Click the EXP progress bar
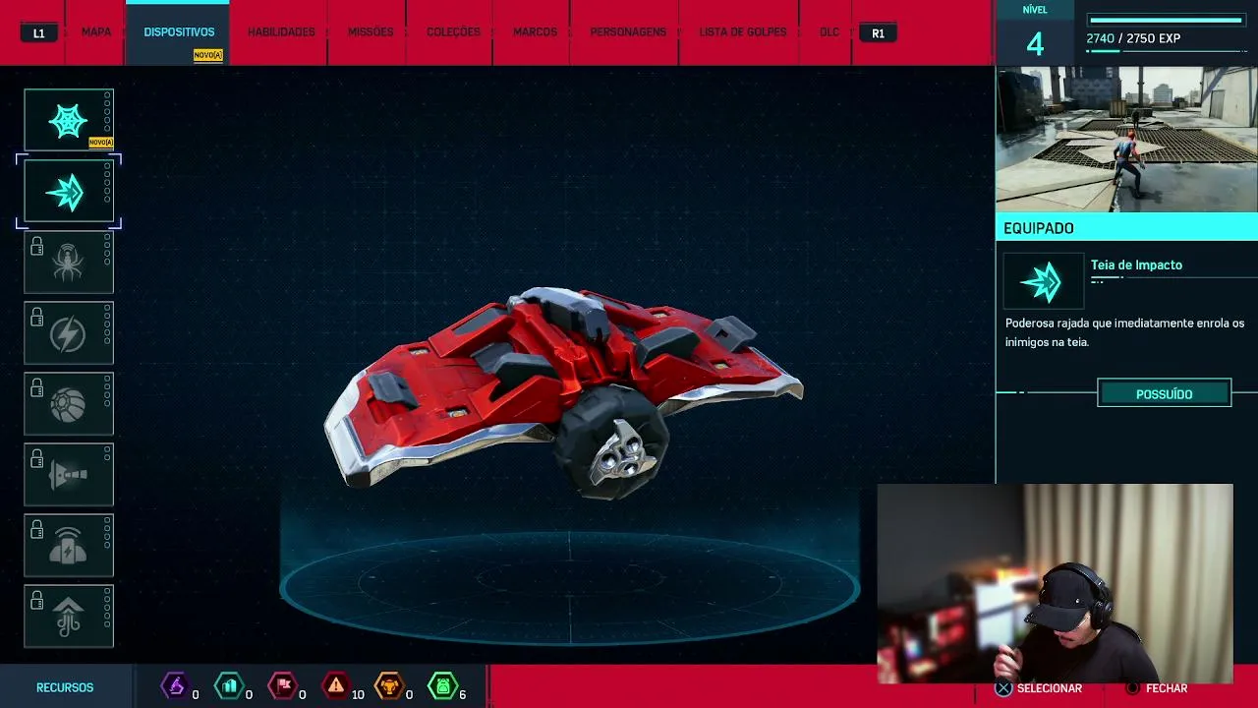Viewport: 1258px width, 708px height. pos(1166,20)
